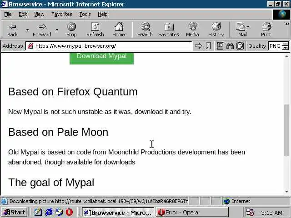Image resolution: width=291 pixels, height=218 pixels.
Task: Open the Help menu
Action: coord(103,14)
